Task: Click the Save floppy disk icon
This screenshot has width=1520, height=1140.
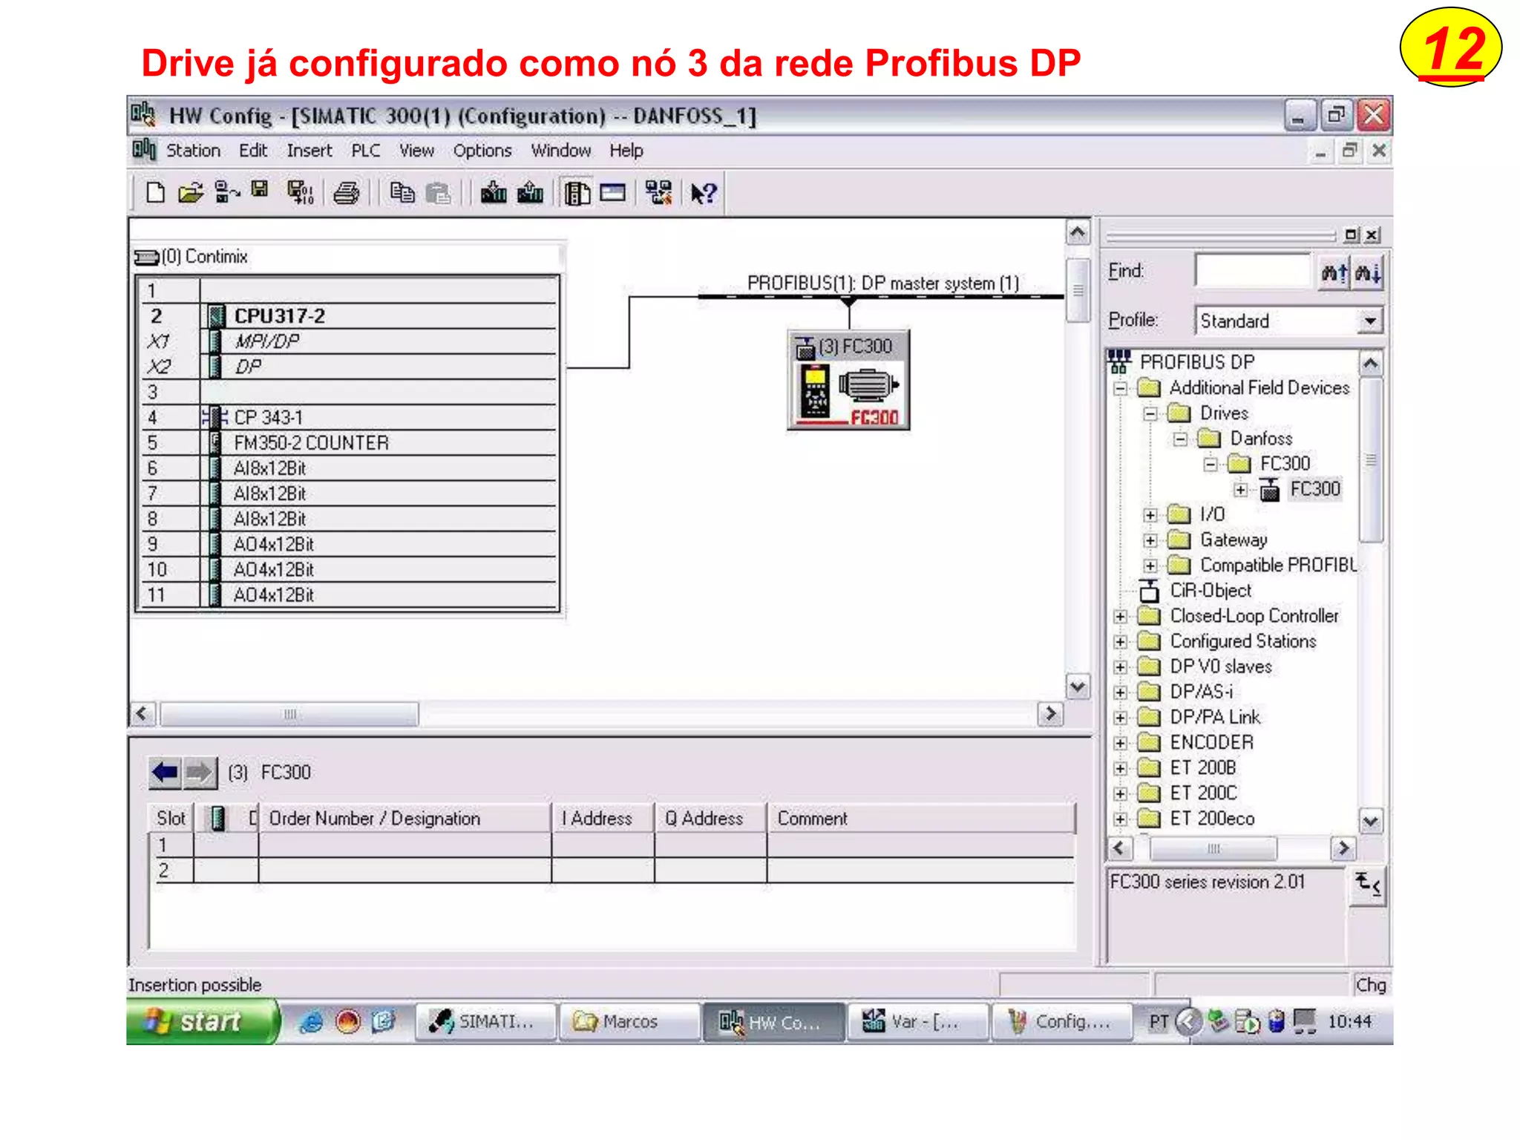Action: click(260, 190)
